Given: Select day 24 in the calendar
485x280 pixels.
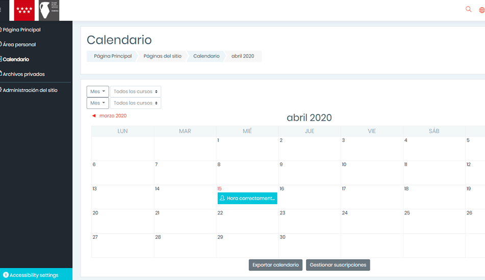Looking at the screenshot, I should point(345,213).
